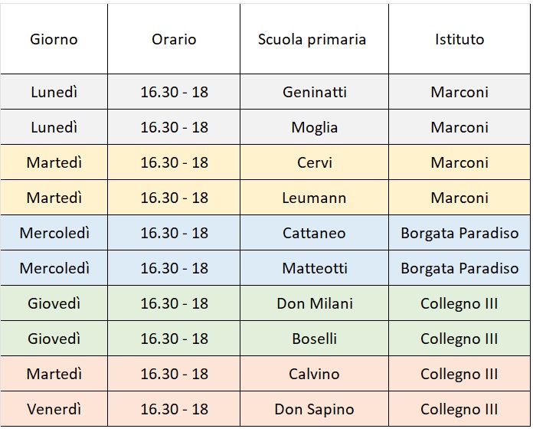Click the Calvino school cell
Screen dimensions: 533x432
coord(314,374)
